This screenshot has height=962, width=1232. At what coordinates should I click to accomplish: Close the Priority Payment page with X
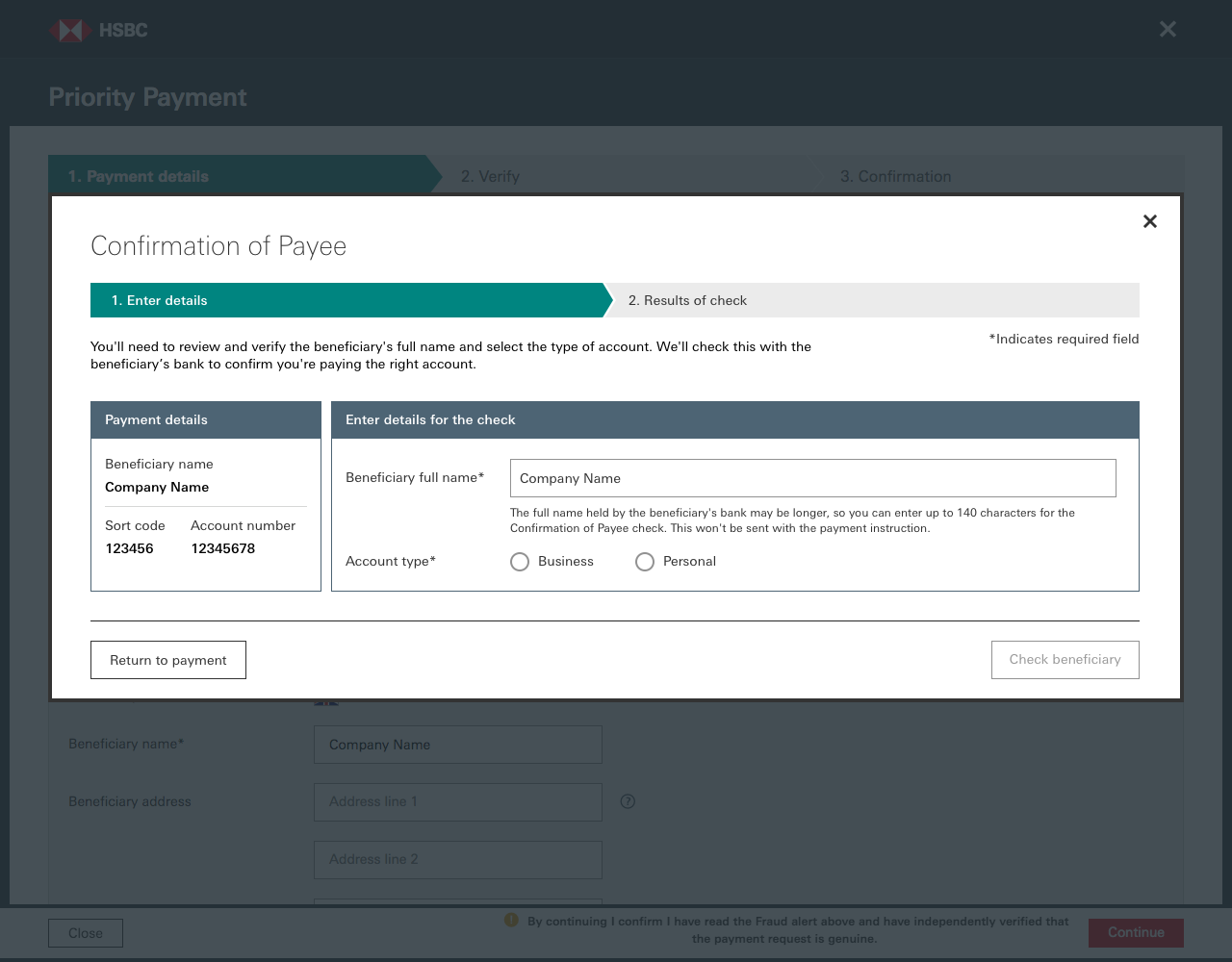tap(1168, 30)
